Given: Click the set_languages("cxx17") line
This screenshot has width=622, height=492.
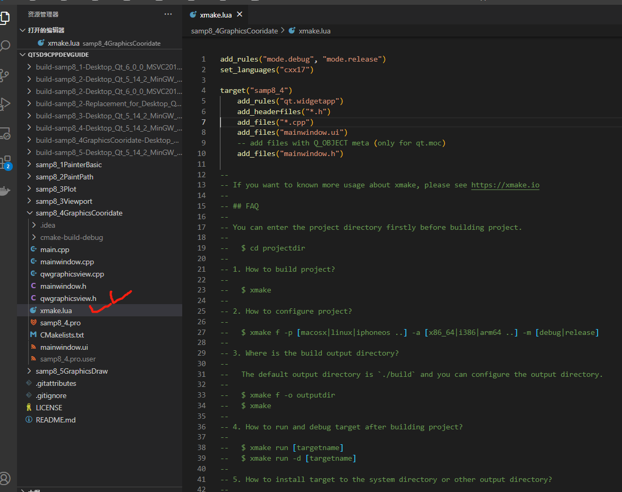Looking at the screenshot, I should (x=267, y=70).
